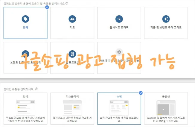Select the no-goal campaign gear icon
The image size is (195, 127).
[x=119, y=52]
